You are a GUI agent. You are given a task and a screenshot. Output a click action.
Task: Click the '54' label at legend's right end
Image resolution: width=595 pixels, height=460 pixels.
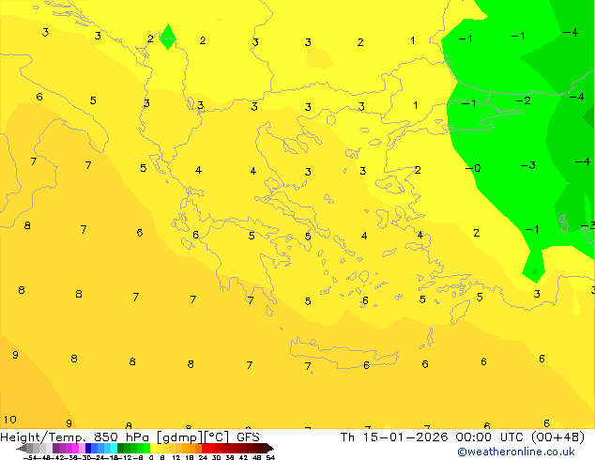(x=270, y=457)
